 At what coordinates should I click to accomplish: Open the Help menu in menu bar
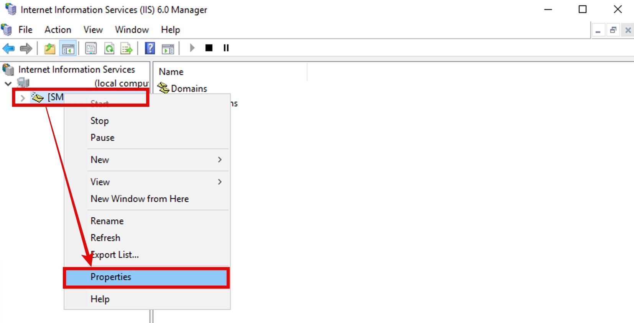click(171, 29)
